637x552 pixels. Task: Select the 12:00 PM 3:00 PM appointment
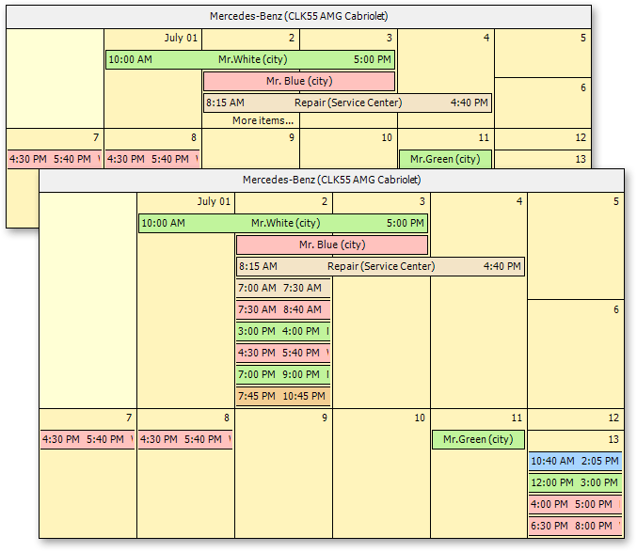click(x=575, y=482)
